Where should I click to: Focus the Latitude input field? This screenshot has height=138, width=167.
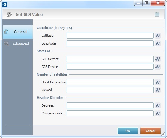pyautogui.click(x=110, y=36)
